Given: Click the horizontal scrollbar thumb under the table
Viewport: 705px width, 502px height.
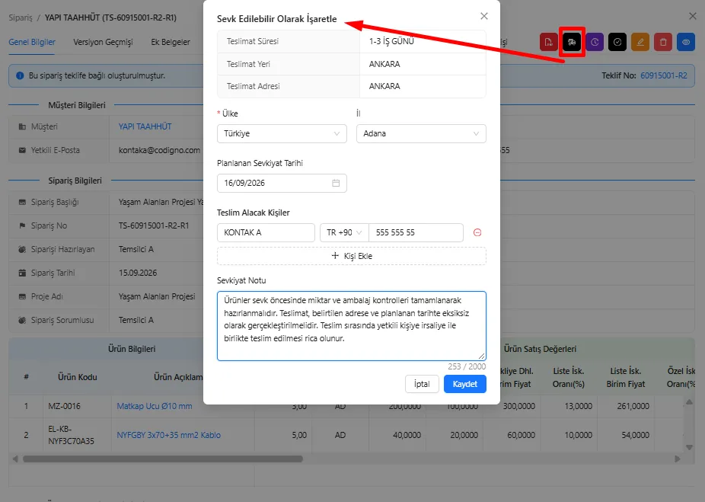Looking at the screenshot, I should (x=163, y=459).
